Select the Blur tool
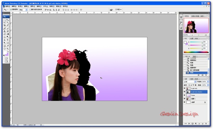Screen dimensions: 213x129 click(5, 37)
